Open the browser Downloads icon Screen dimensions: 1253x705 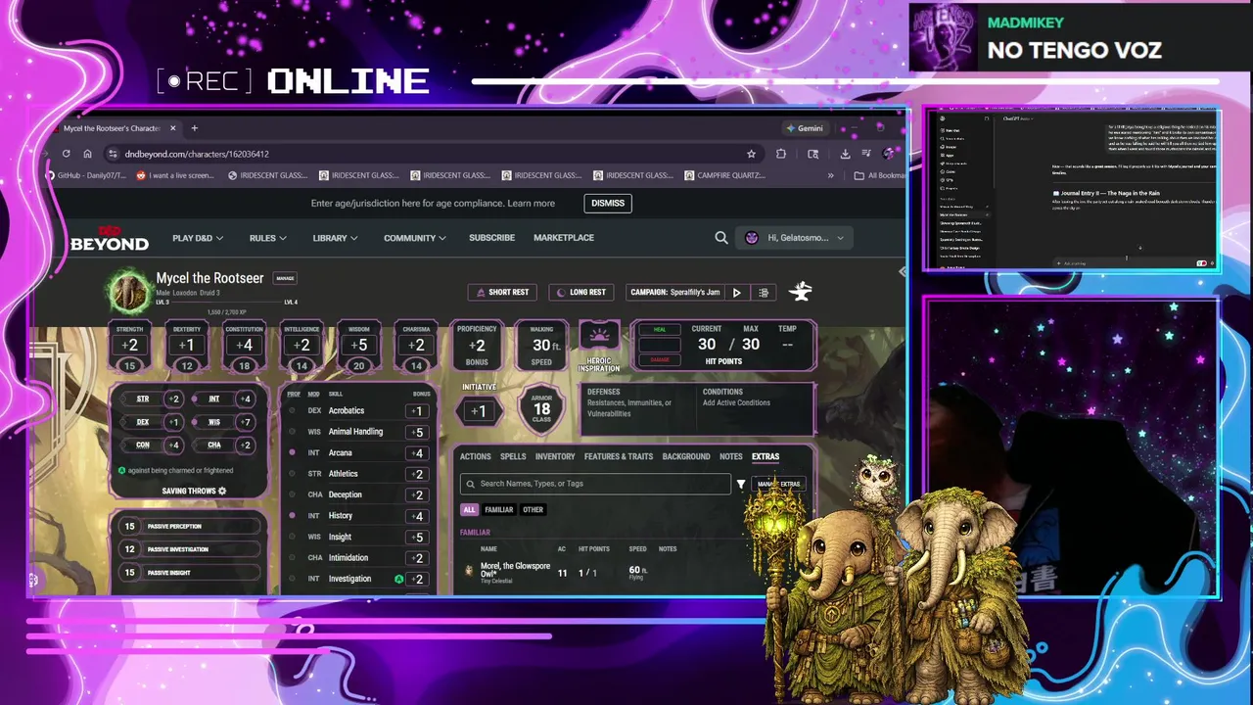click(844, 154)
